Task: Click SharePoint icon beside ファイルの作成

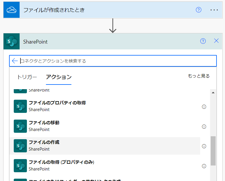Action: (x=20, y=146)
